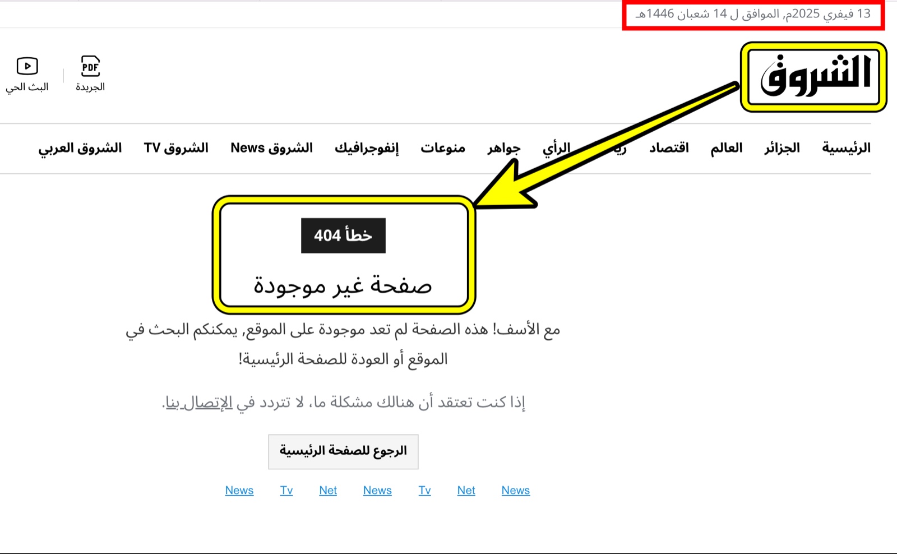
Task: Click the leftmost News link
Action: 239,490
